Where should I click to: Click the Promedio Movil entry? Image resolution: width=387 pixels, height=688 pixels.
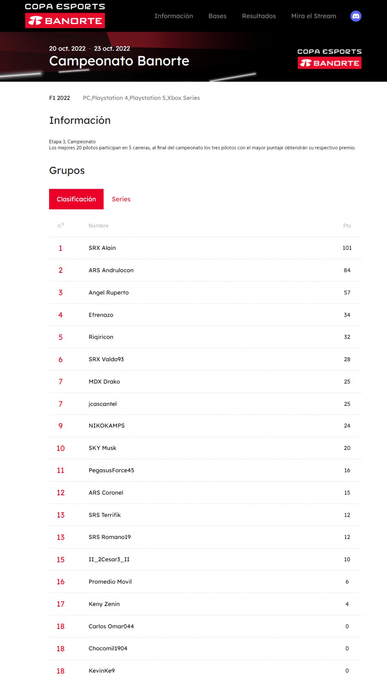[110, 582]
